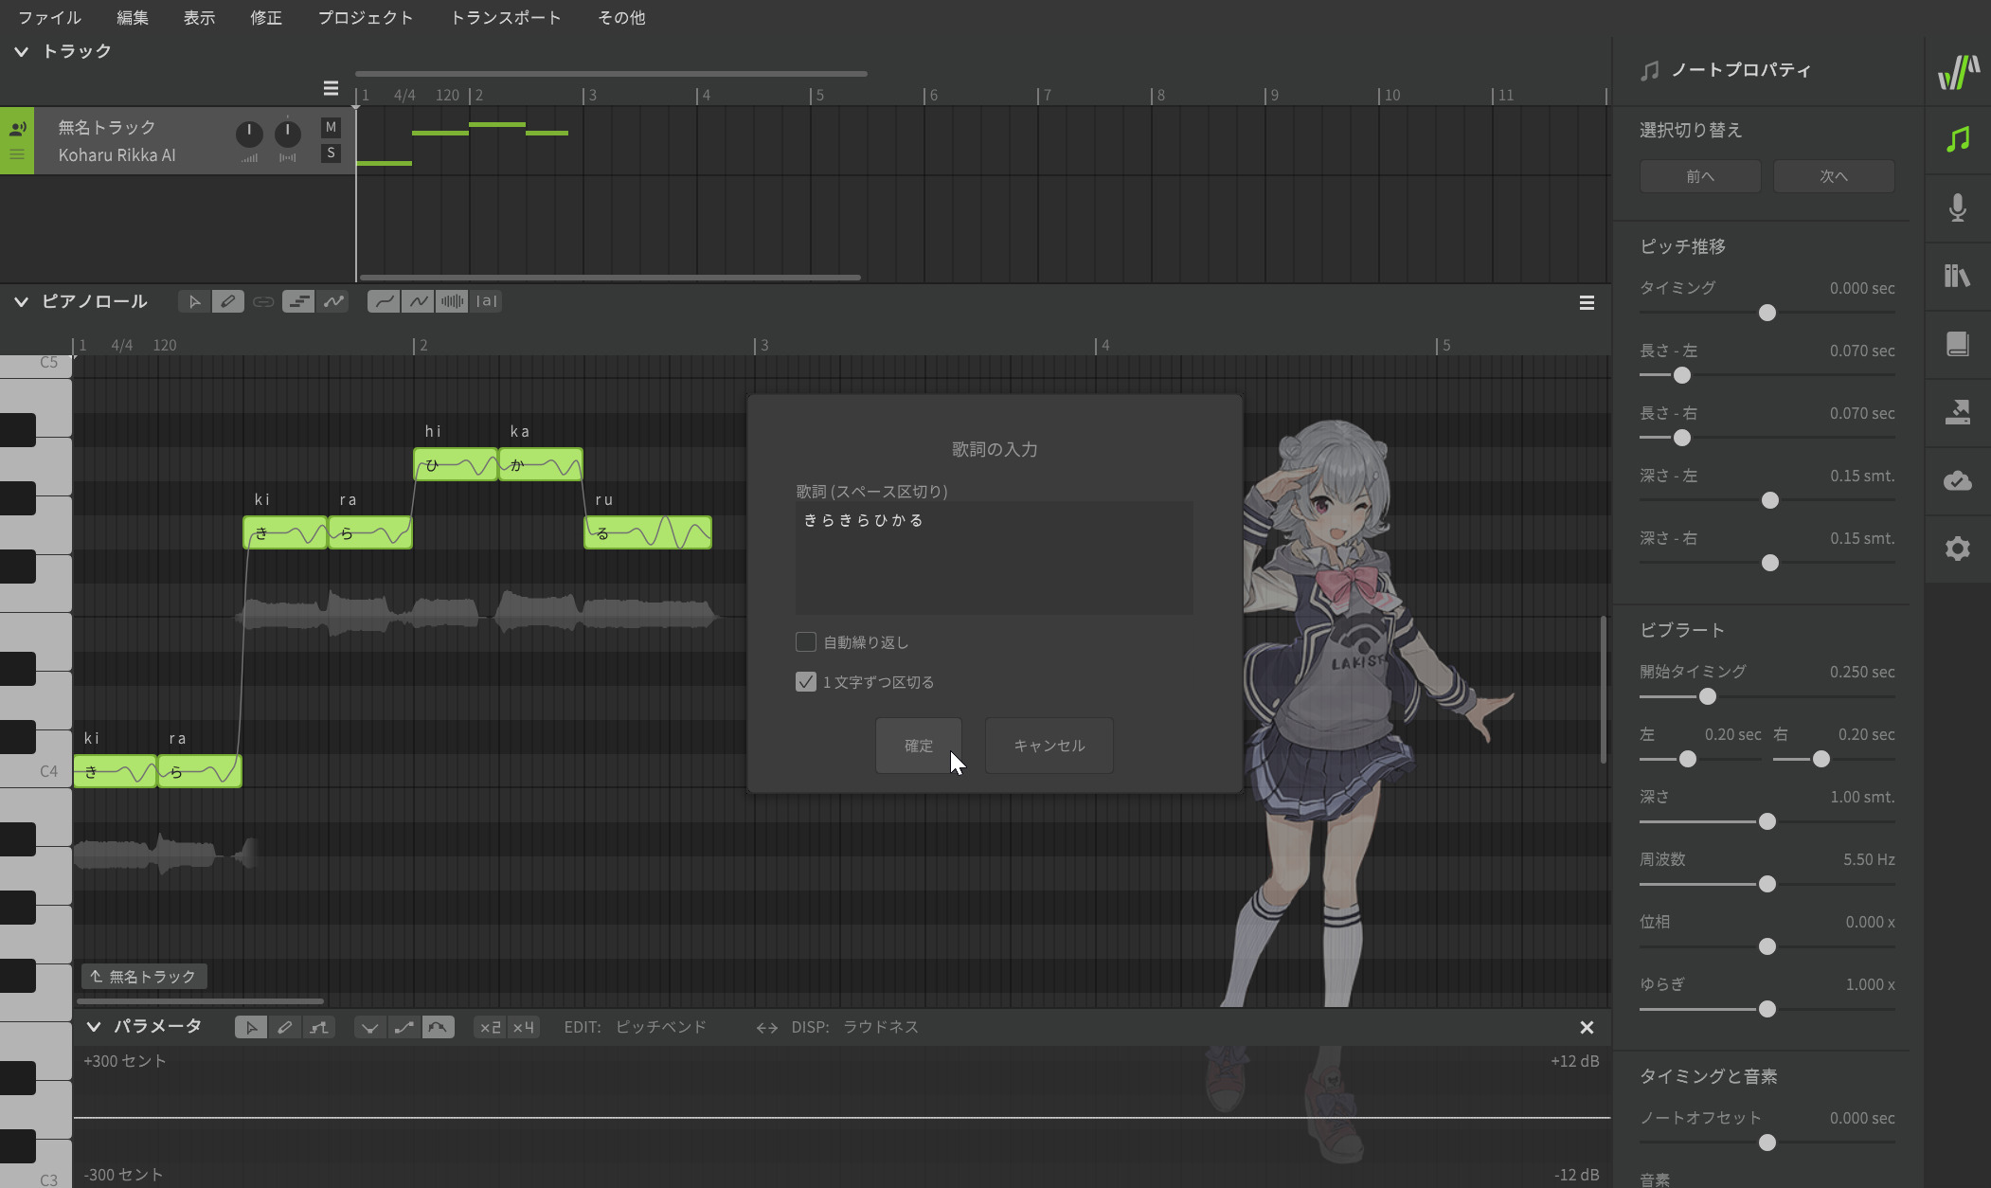Select the ひ note in piano roll
The height and width of the screenshot is (1188, 1991).
[456, 465]
